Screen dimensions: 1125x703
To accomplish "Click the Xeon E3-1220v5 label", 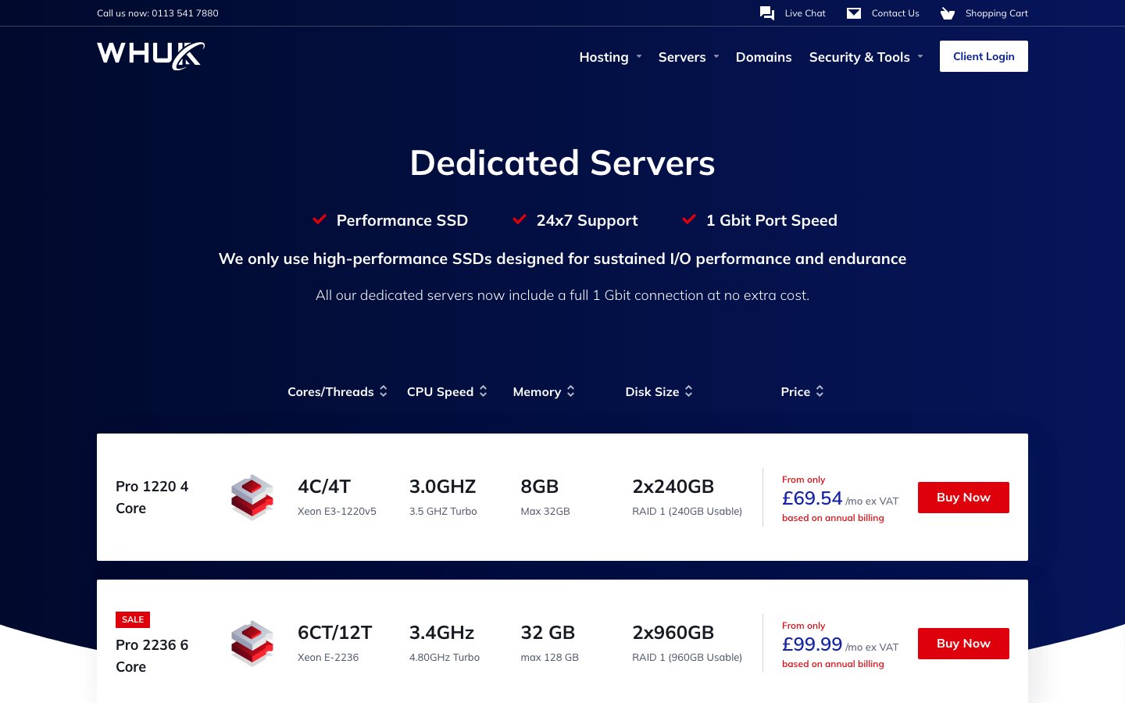I will point(337,512).
